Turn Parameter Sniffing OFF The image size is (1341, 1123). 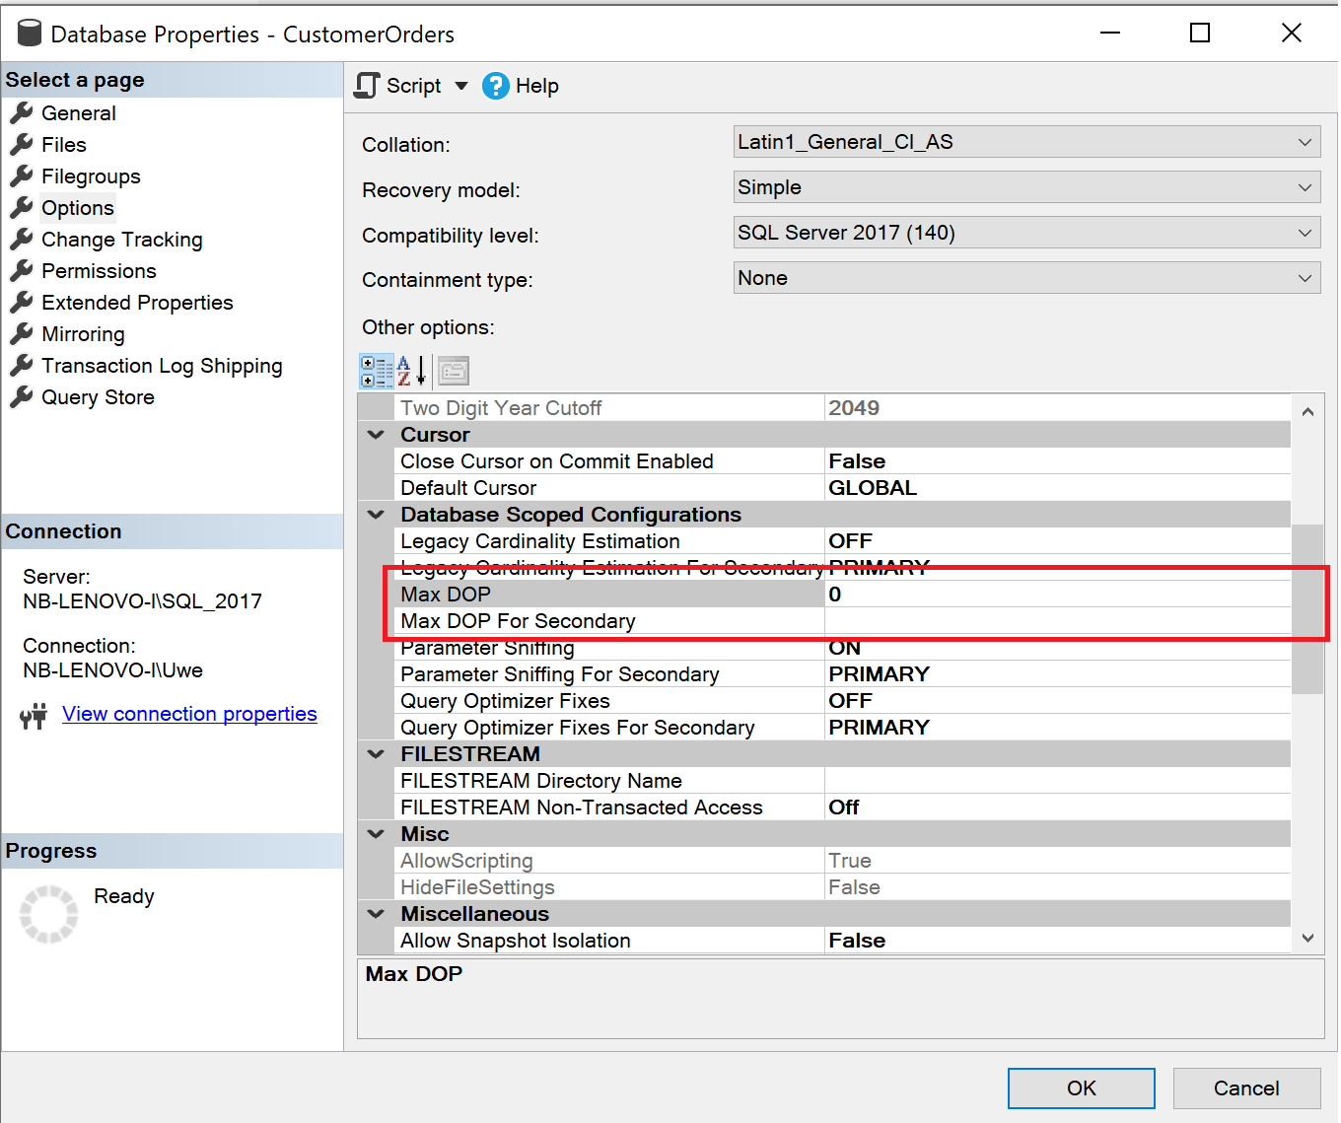pos(986,648)
